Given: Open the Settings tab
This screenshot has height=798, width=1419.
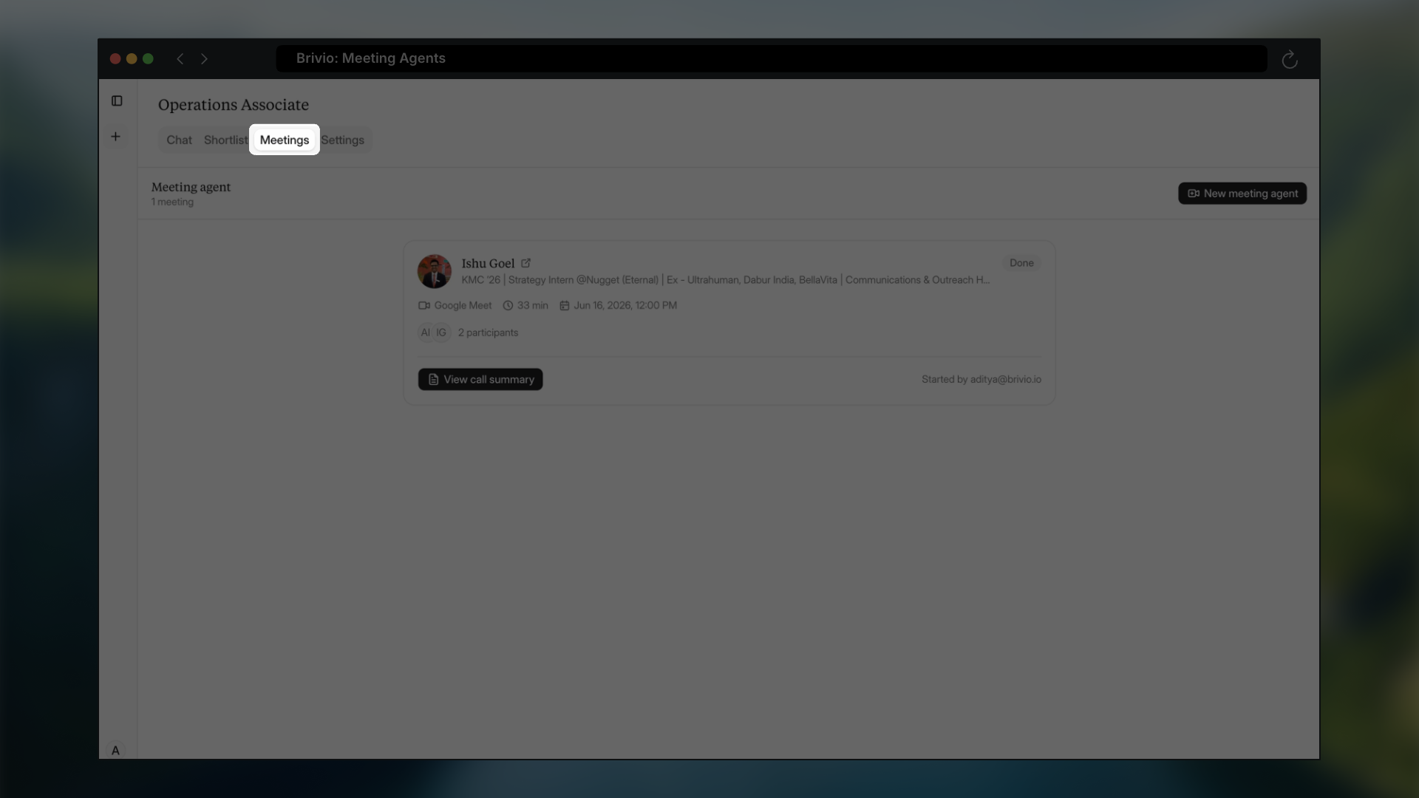Looking at the screenshot, I should (x=342, y=140).
